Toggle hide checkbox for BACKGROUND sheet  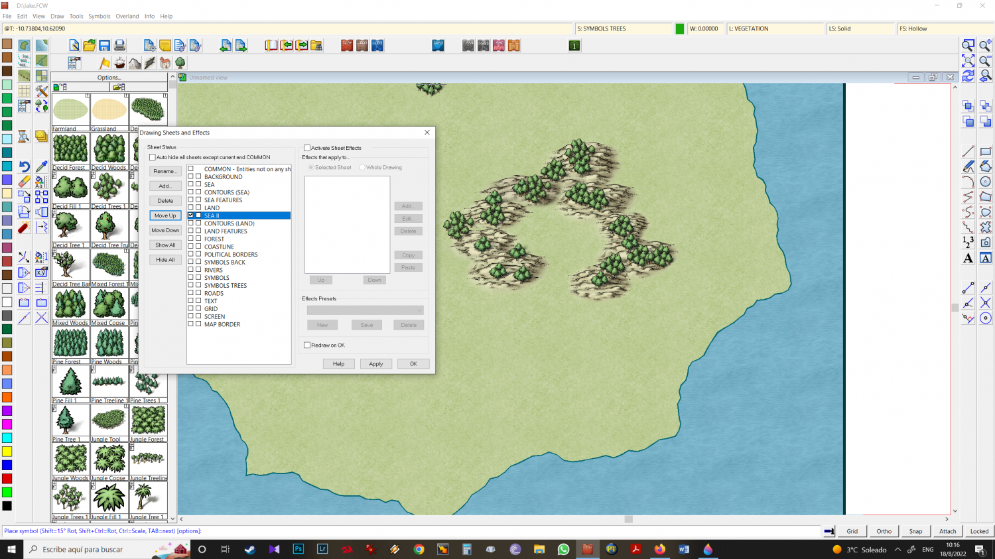click(x=198, y=176)
